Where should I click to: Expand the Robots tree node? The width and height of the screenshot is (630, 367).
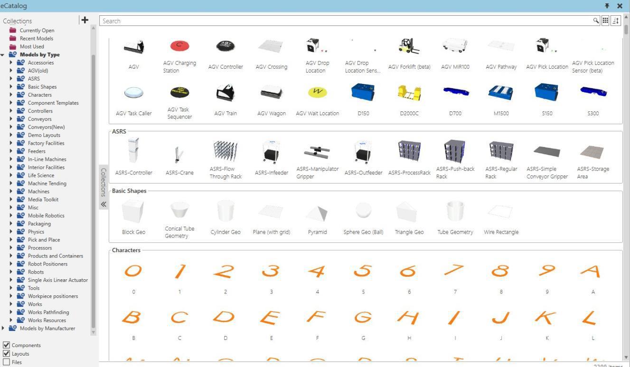(11, 272)
